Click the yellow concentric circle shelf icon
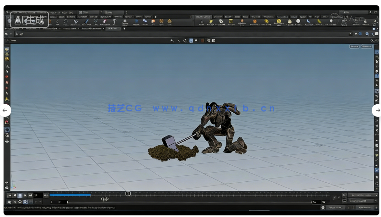 point(279,22)
